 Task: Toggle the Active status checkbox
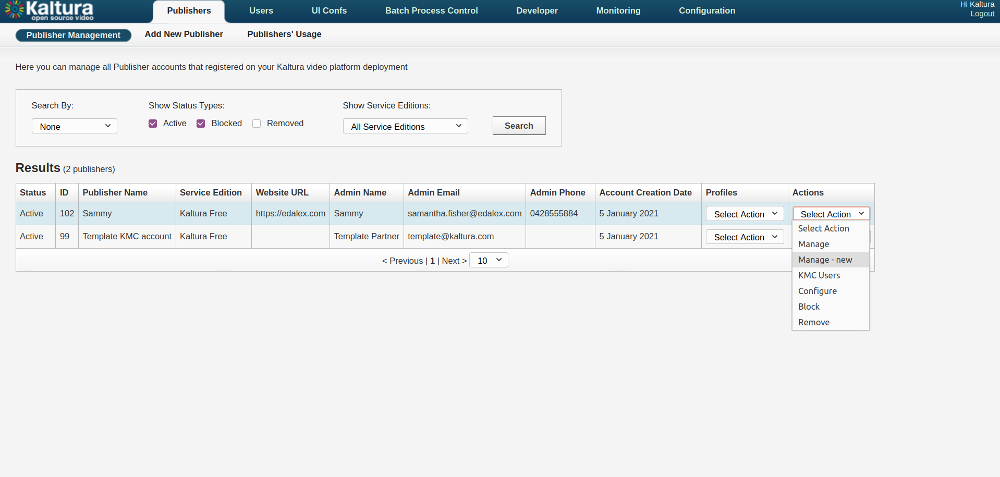pyautogui.click(x=153, y=124)
